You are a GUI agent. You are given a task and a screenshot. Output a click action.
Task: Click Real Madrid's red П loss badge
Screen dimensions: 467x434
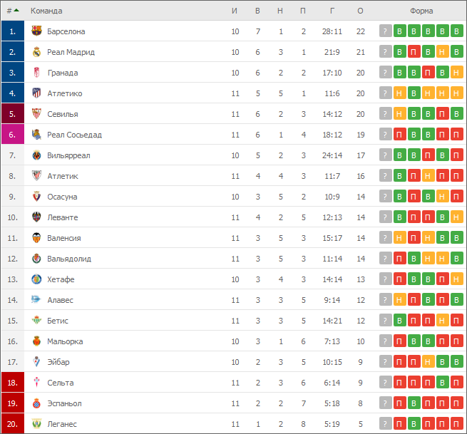(x=414, y=52)
